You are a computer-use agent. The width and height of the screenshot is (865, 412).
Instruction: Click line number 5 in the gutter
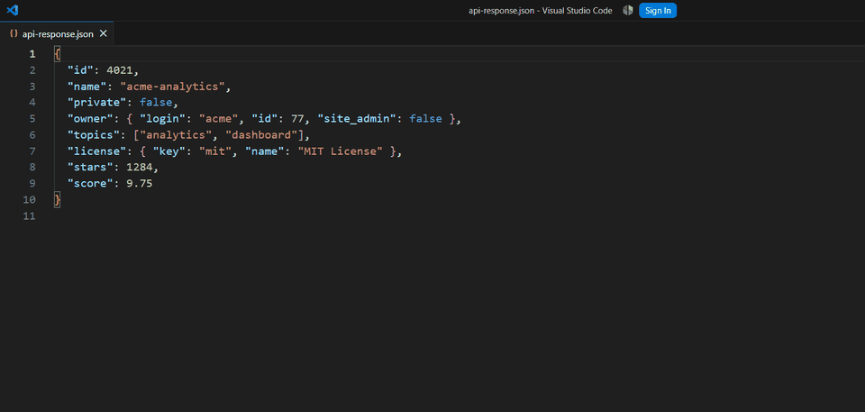point(32,119)
